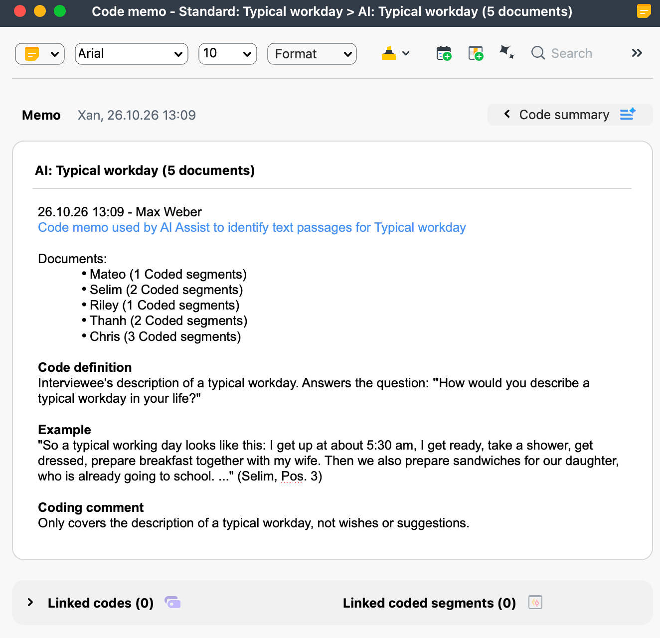
Task: Click Selim (2 Coded segments) list item
Action: click(166, 290)
